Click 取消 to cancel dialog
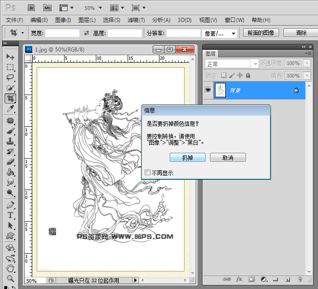 228,157
